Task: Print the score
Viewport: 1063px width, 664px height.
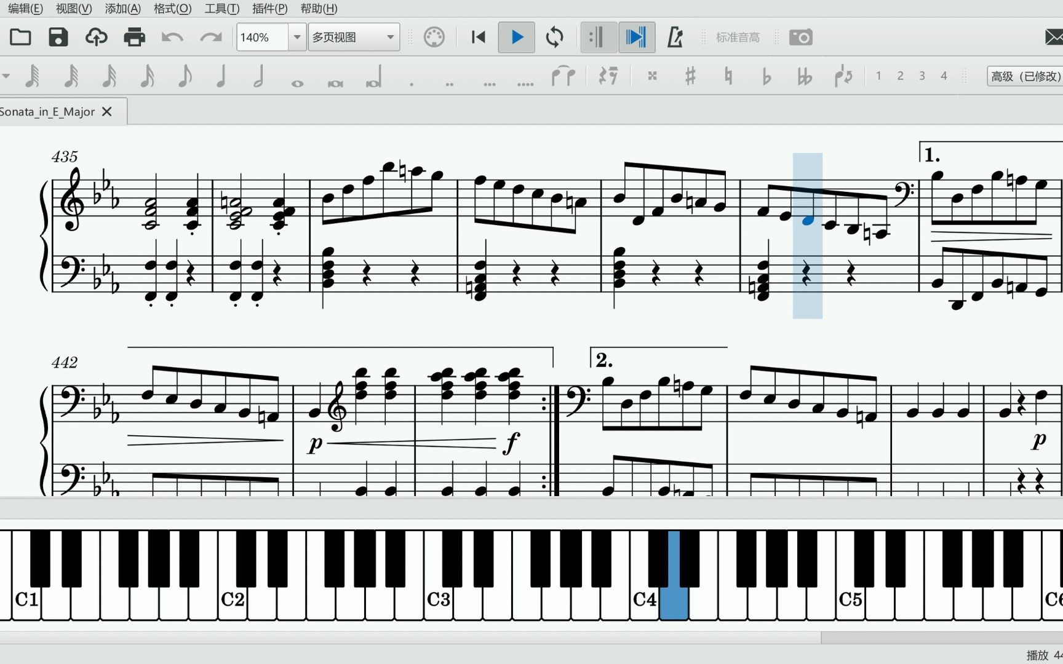Action: 134,38
